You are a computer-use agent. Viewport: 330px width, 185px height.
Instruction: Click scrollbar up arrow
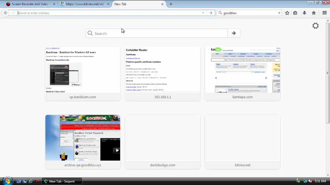[328, 21]
